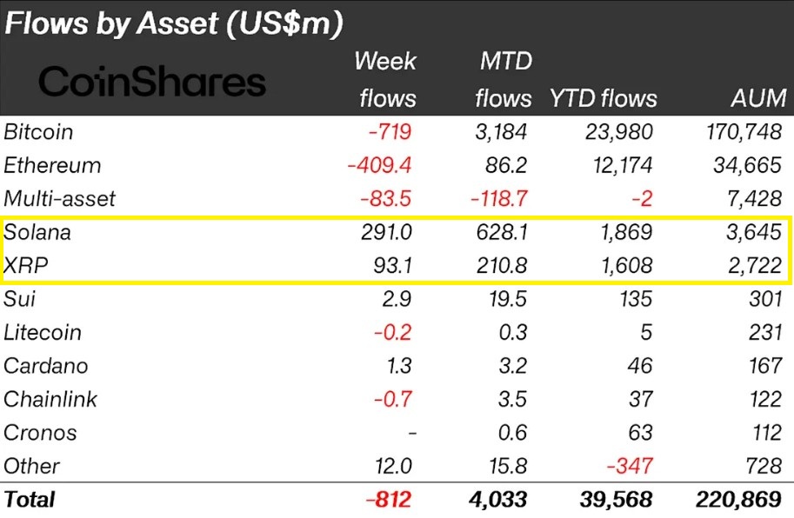
Task: Click the Ethereum row label
Action: 52,165
